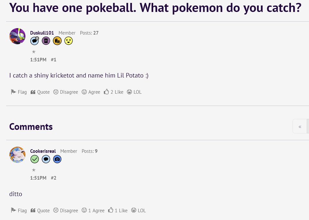Quote Duskull101's kricketot post
The height and width of the screenshot is (220, 309).
tap(40, 92)
